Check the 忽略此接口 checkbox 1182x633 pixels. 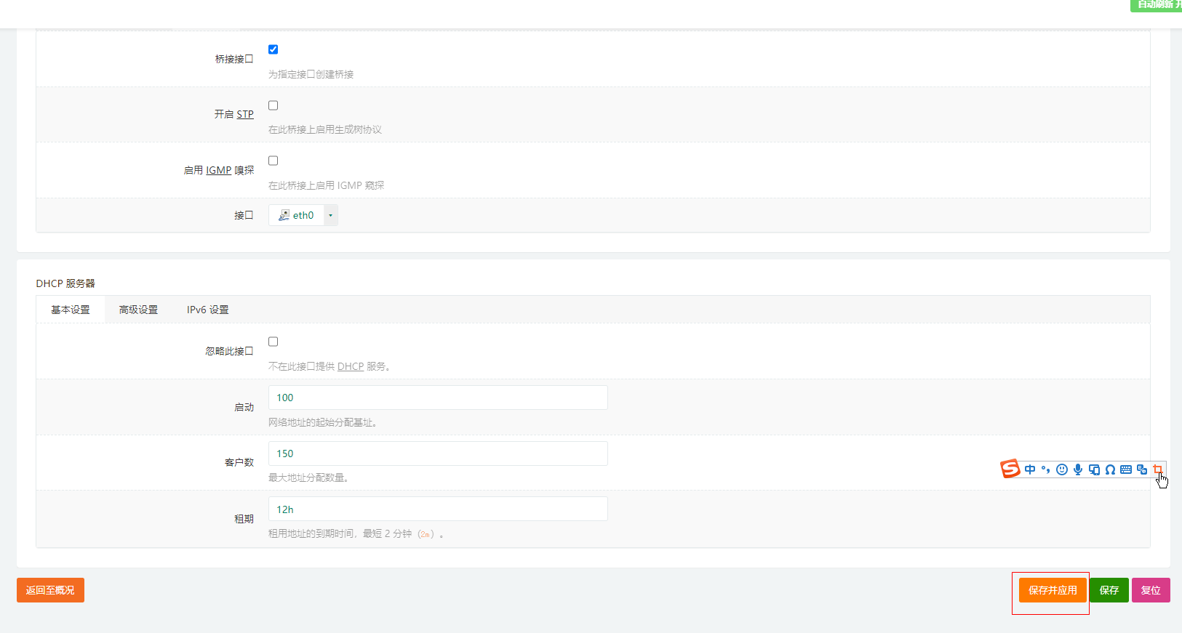click(273, 342)
